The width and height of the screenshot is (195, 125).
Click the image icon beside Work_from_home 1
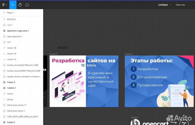[x=4, y=111]
